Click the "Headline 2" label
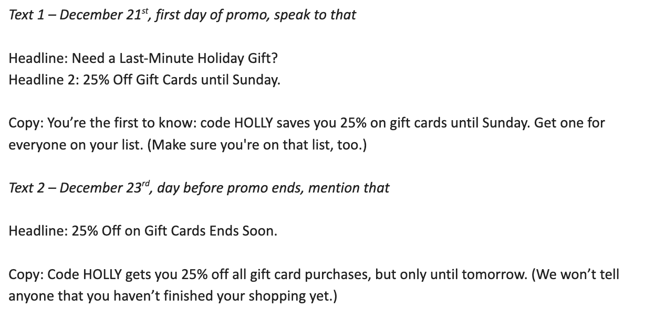645x320 pixels. coord(42,80)
